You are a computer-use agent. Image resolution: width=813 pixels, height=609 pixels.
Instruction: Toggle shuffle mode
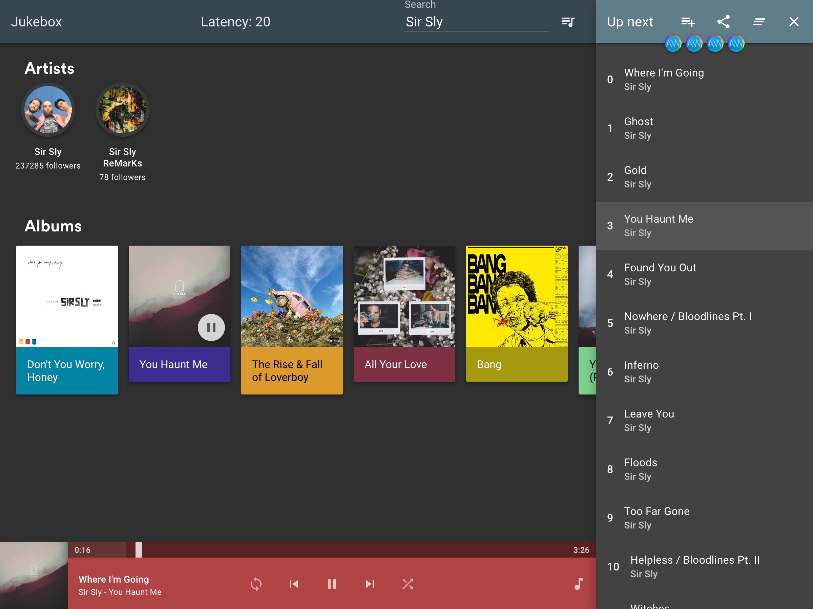point(408,584)
